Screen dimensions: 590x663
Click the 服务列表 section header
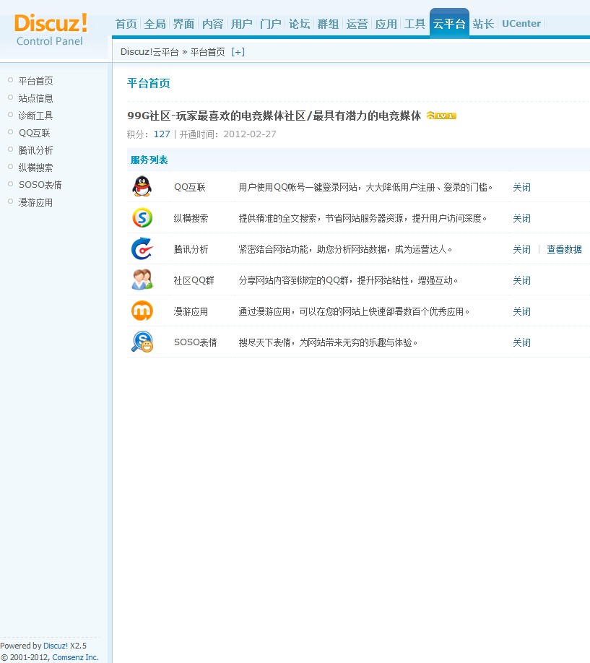[149, 160]
